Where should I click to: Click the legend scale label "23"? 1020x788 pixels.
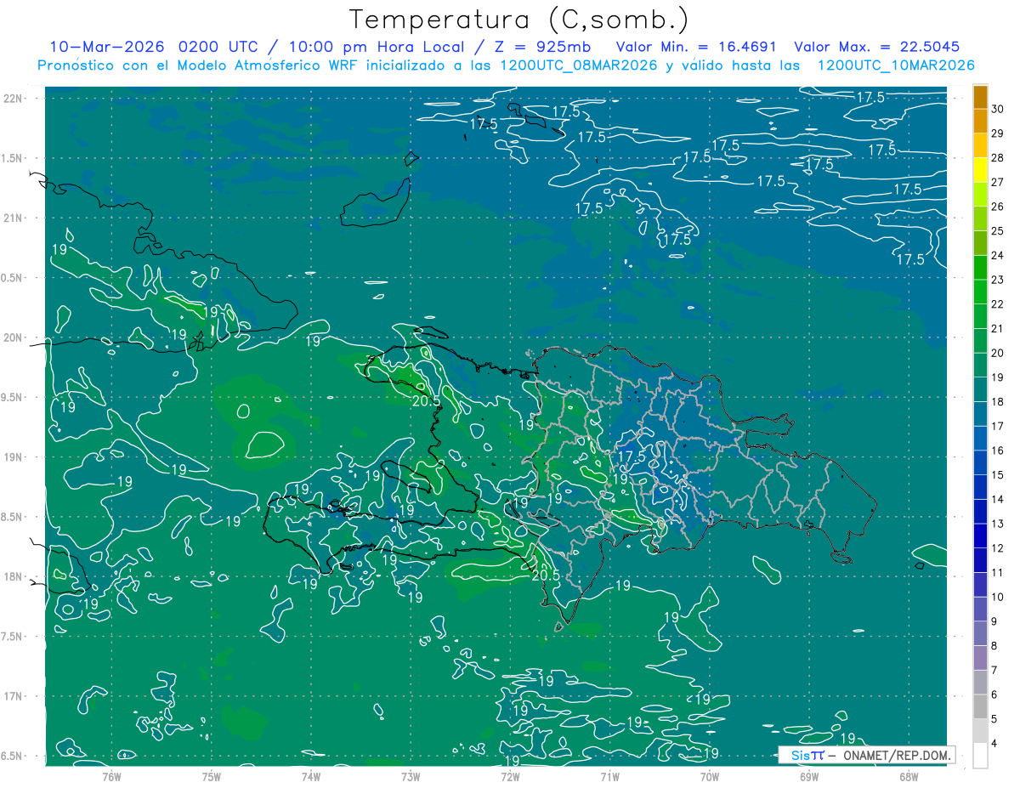point(998,280)
